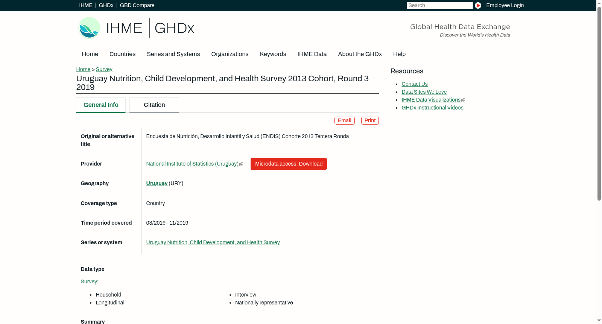Click the 'Coverage type' field label
This screenshot has height=324, width=602.
click(99, 203)
